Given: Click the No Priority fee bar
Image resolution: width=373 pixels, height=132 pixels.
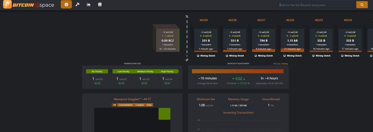Looking at the screenshot, I should (x=97, y=71).
